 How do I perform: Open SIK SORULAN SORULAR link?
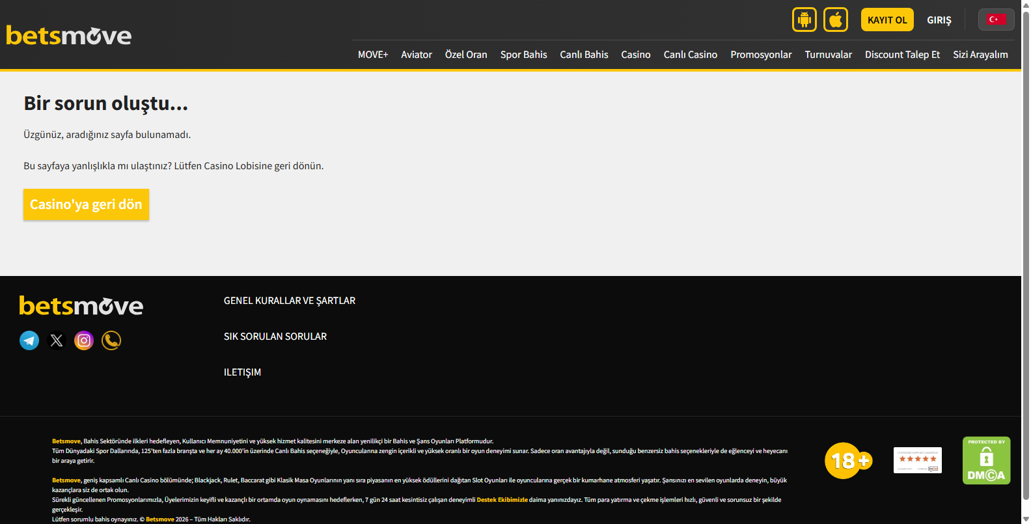click(275, 337)
